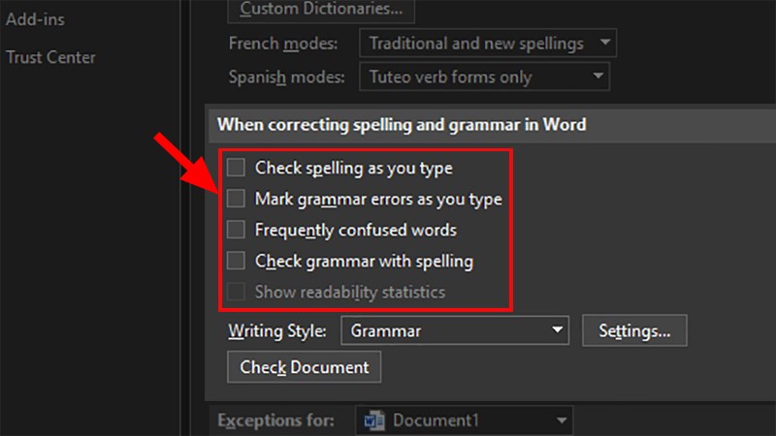The width and height of the screenshot is (776, 436).
Task: Click the Spanish modes dropdown arrow
Action: [597, 77]
